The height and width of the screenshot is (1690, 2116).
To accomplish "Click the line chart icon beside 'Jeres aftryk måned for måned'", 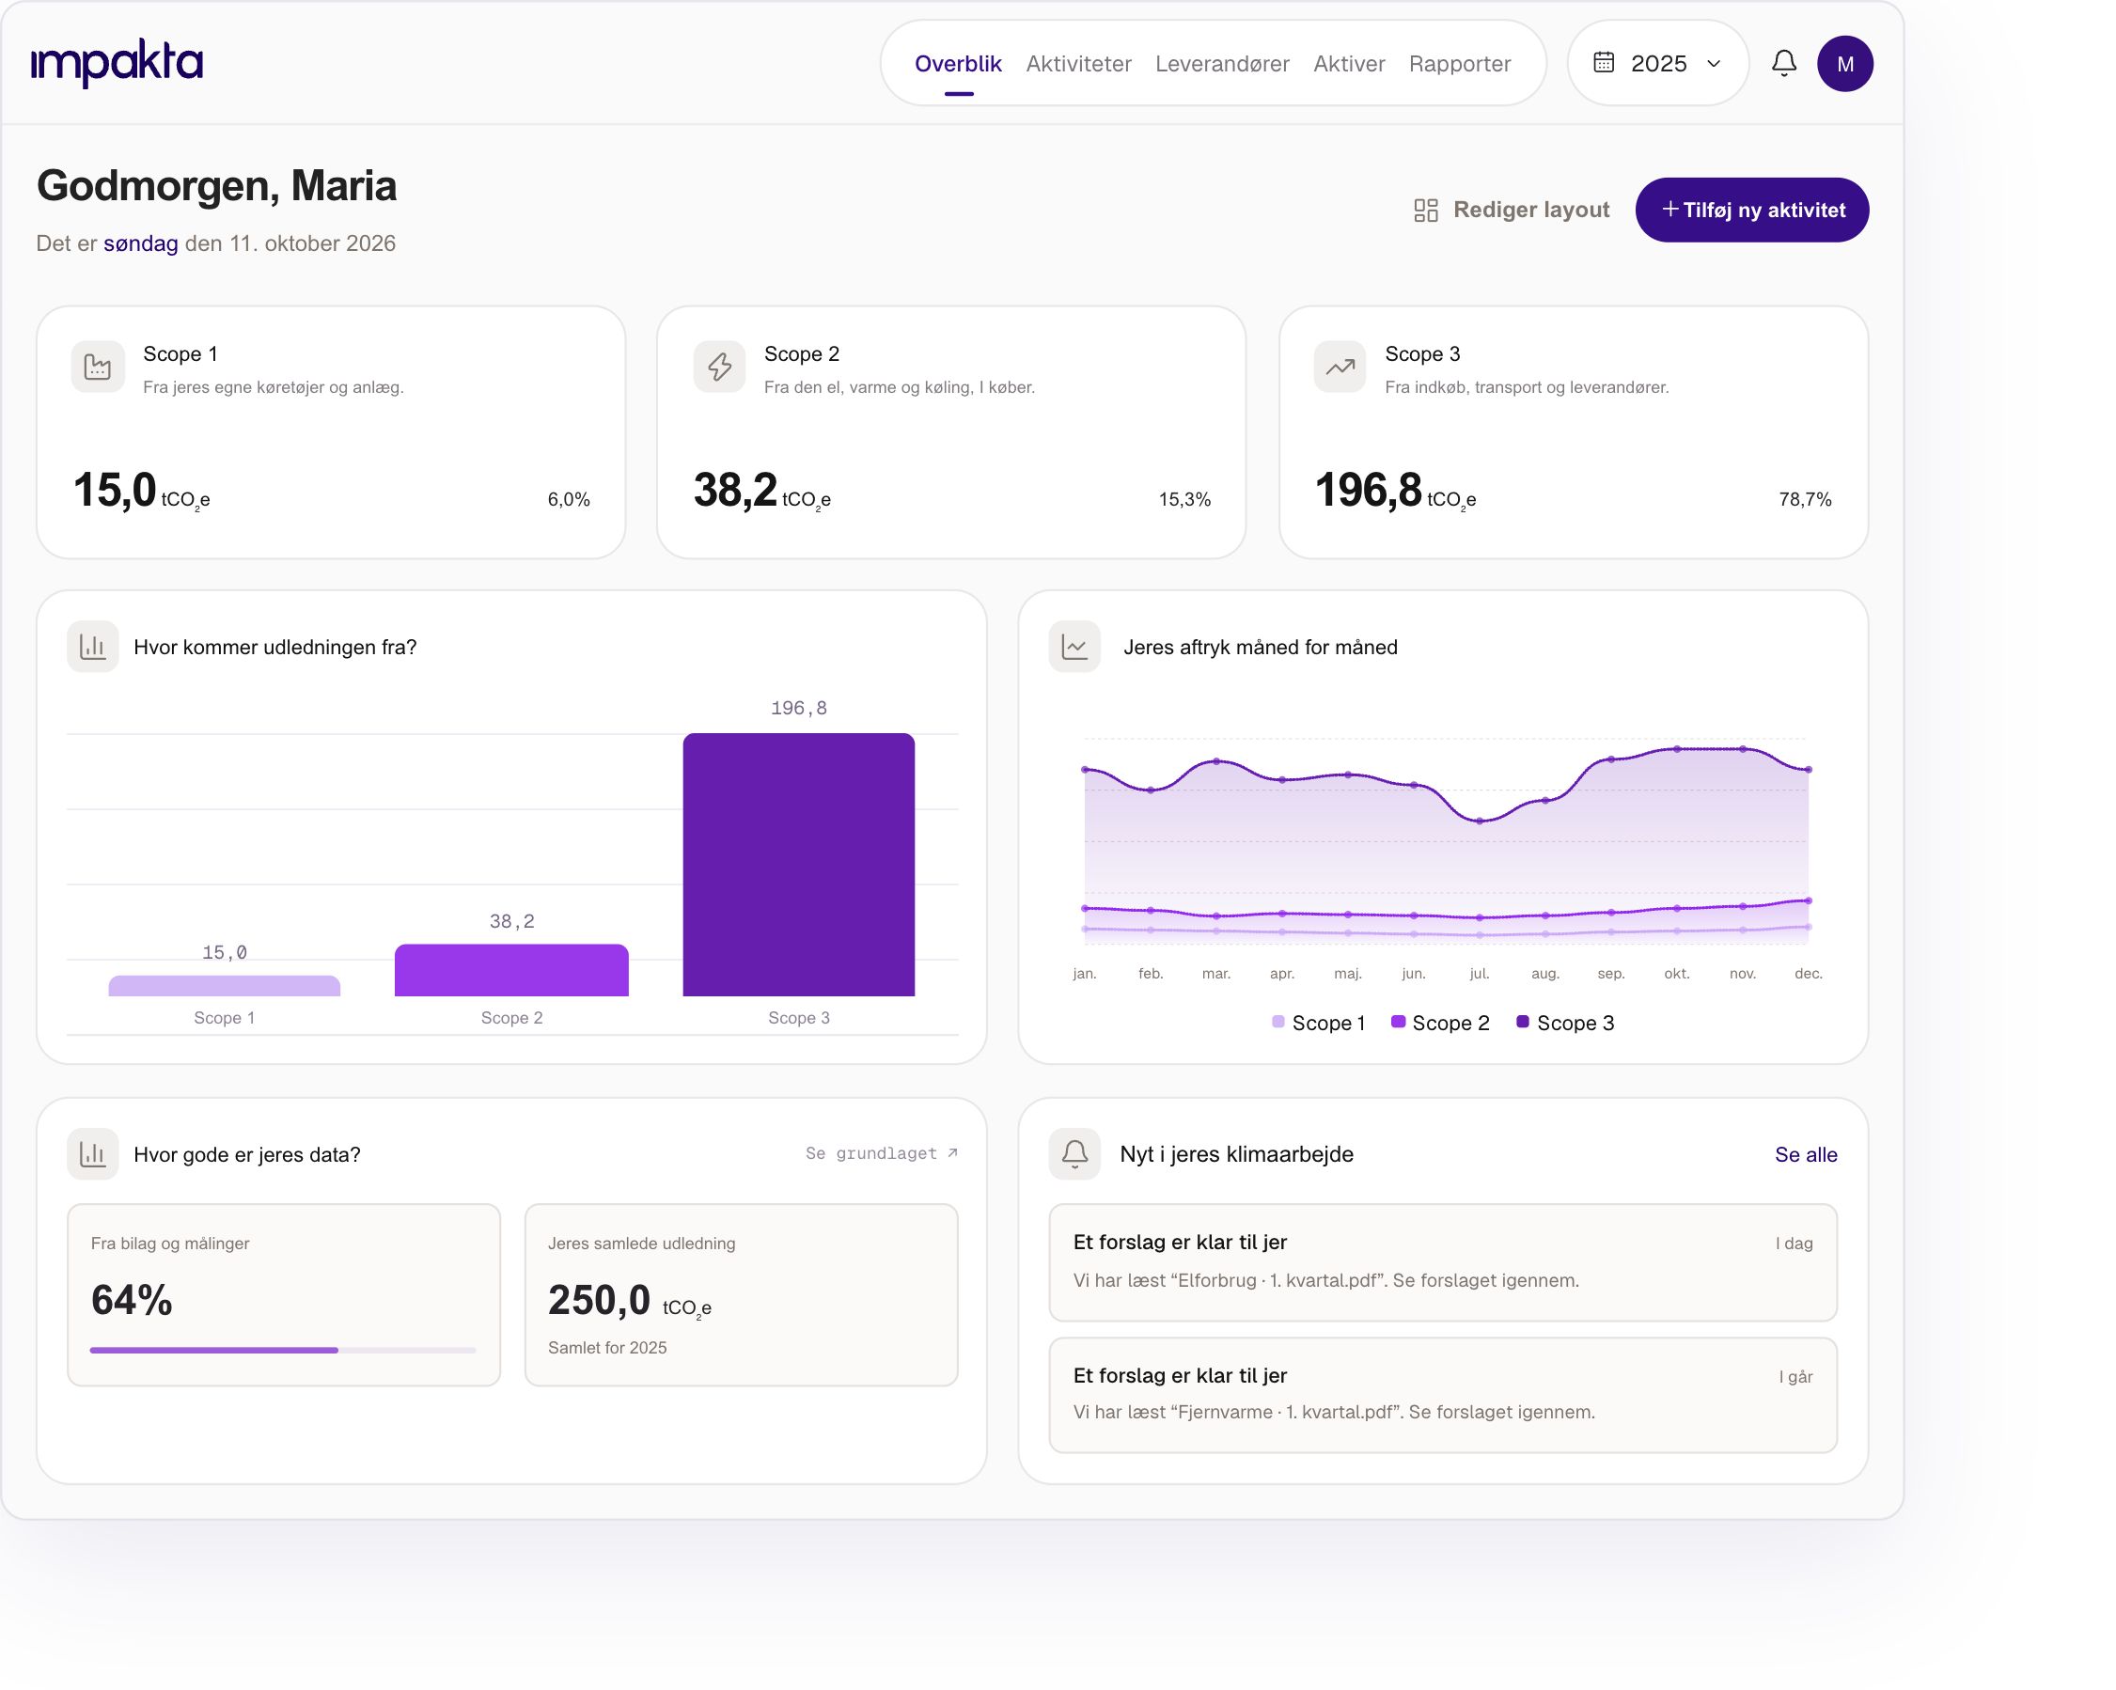I will click(1074, 647).
